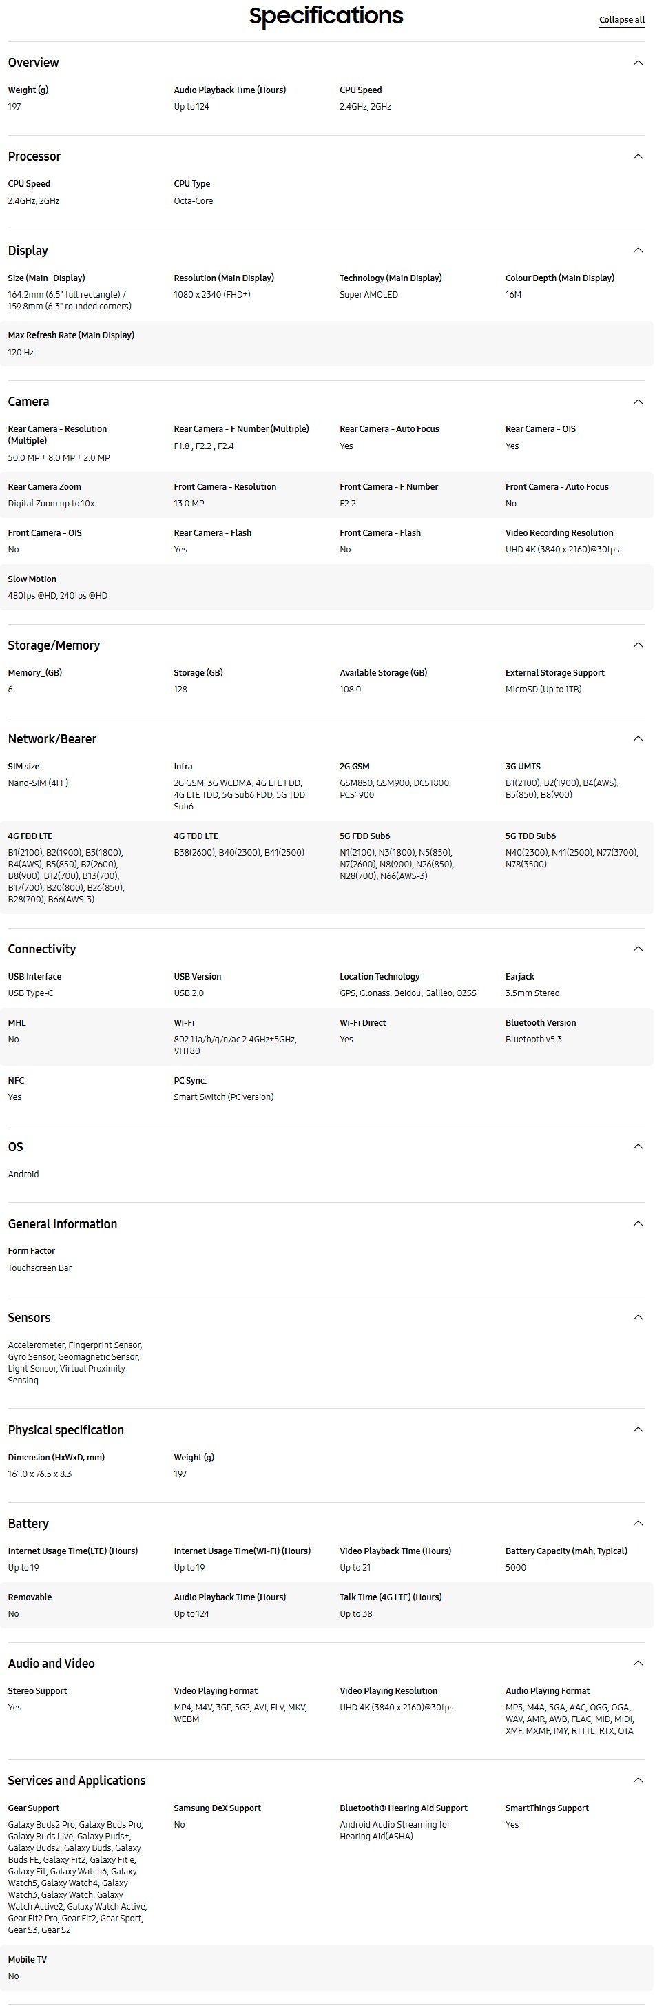Click the Camera section heading
This screenshot has height=2006, width=655.
pyautogui.click(x=28, y=402)
